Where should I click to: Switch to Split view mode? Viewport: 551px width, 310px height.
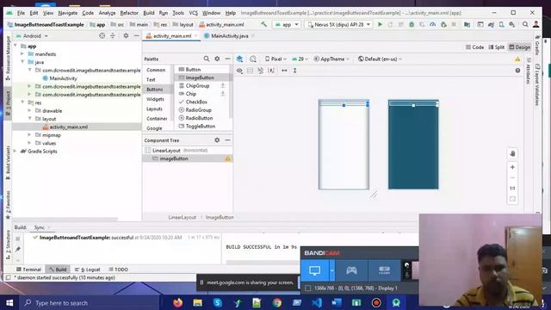(497, 47)
